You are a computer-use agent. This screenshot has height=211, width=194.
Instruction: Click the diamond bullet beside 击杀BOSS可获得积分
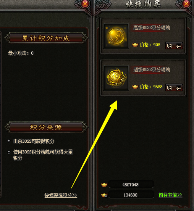click(9, 141)
